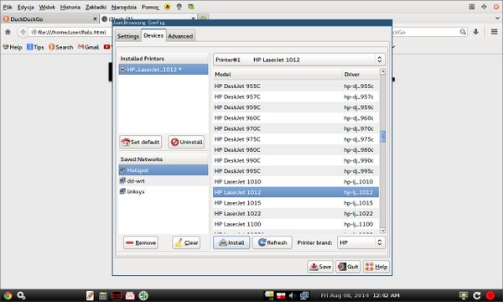Open the Edycja menu
This screenshot has height=302, width=503.
26,7
